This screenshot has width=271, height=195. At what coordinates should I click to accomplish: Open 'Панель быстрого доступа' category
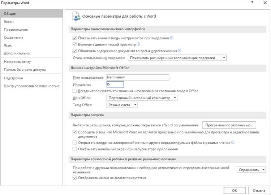31,70
